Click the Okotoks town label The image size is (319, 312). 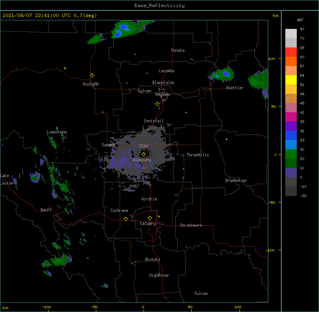coord(152,259)
